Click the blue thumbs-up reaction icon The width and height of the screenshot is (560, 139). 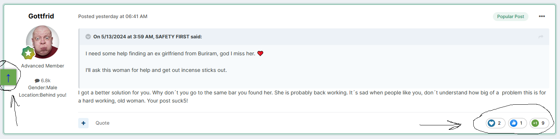(513, 123)
